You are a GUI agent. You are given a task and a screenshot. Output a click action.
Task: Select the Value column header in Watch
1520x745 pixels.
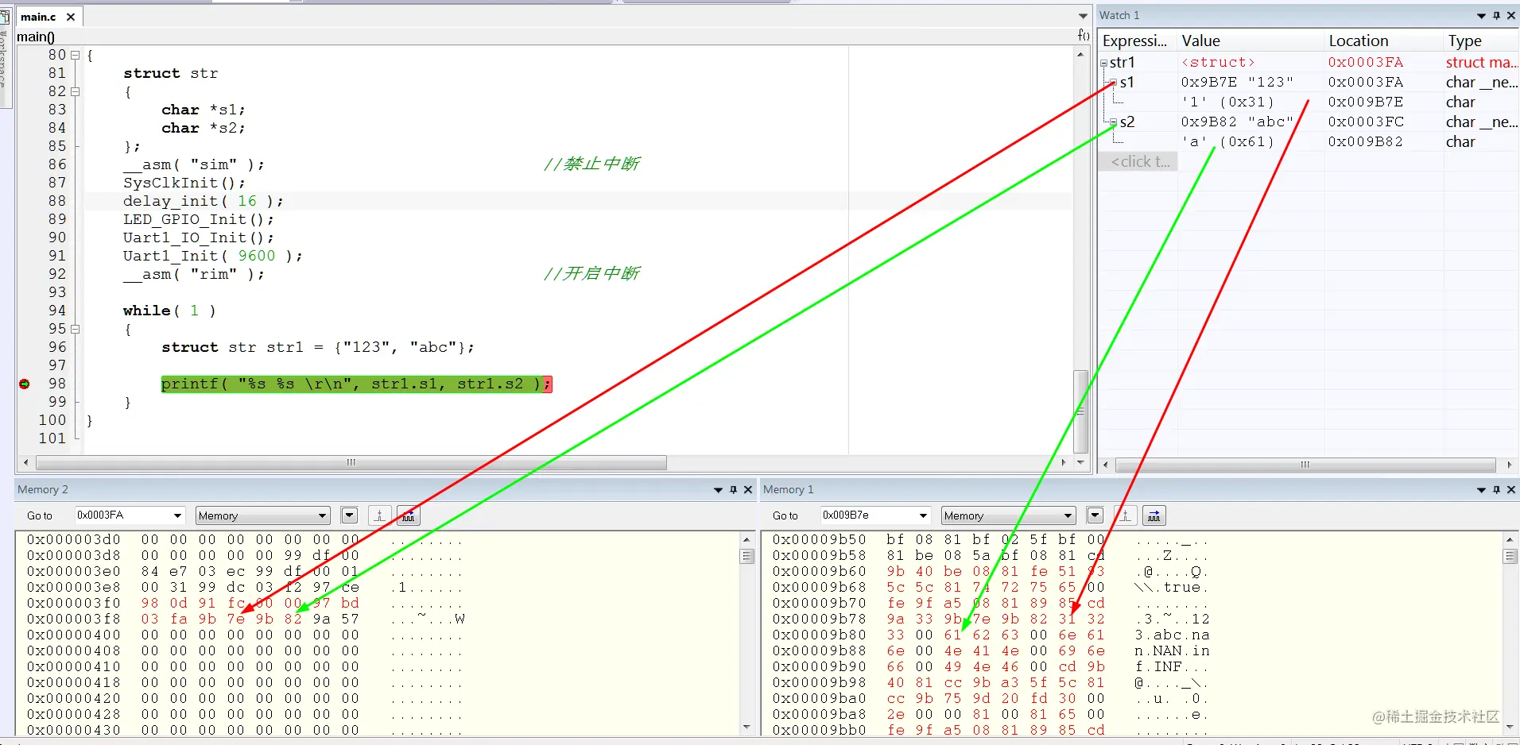[1251, 41]
